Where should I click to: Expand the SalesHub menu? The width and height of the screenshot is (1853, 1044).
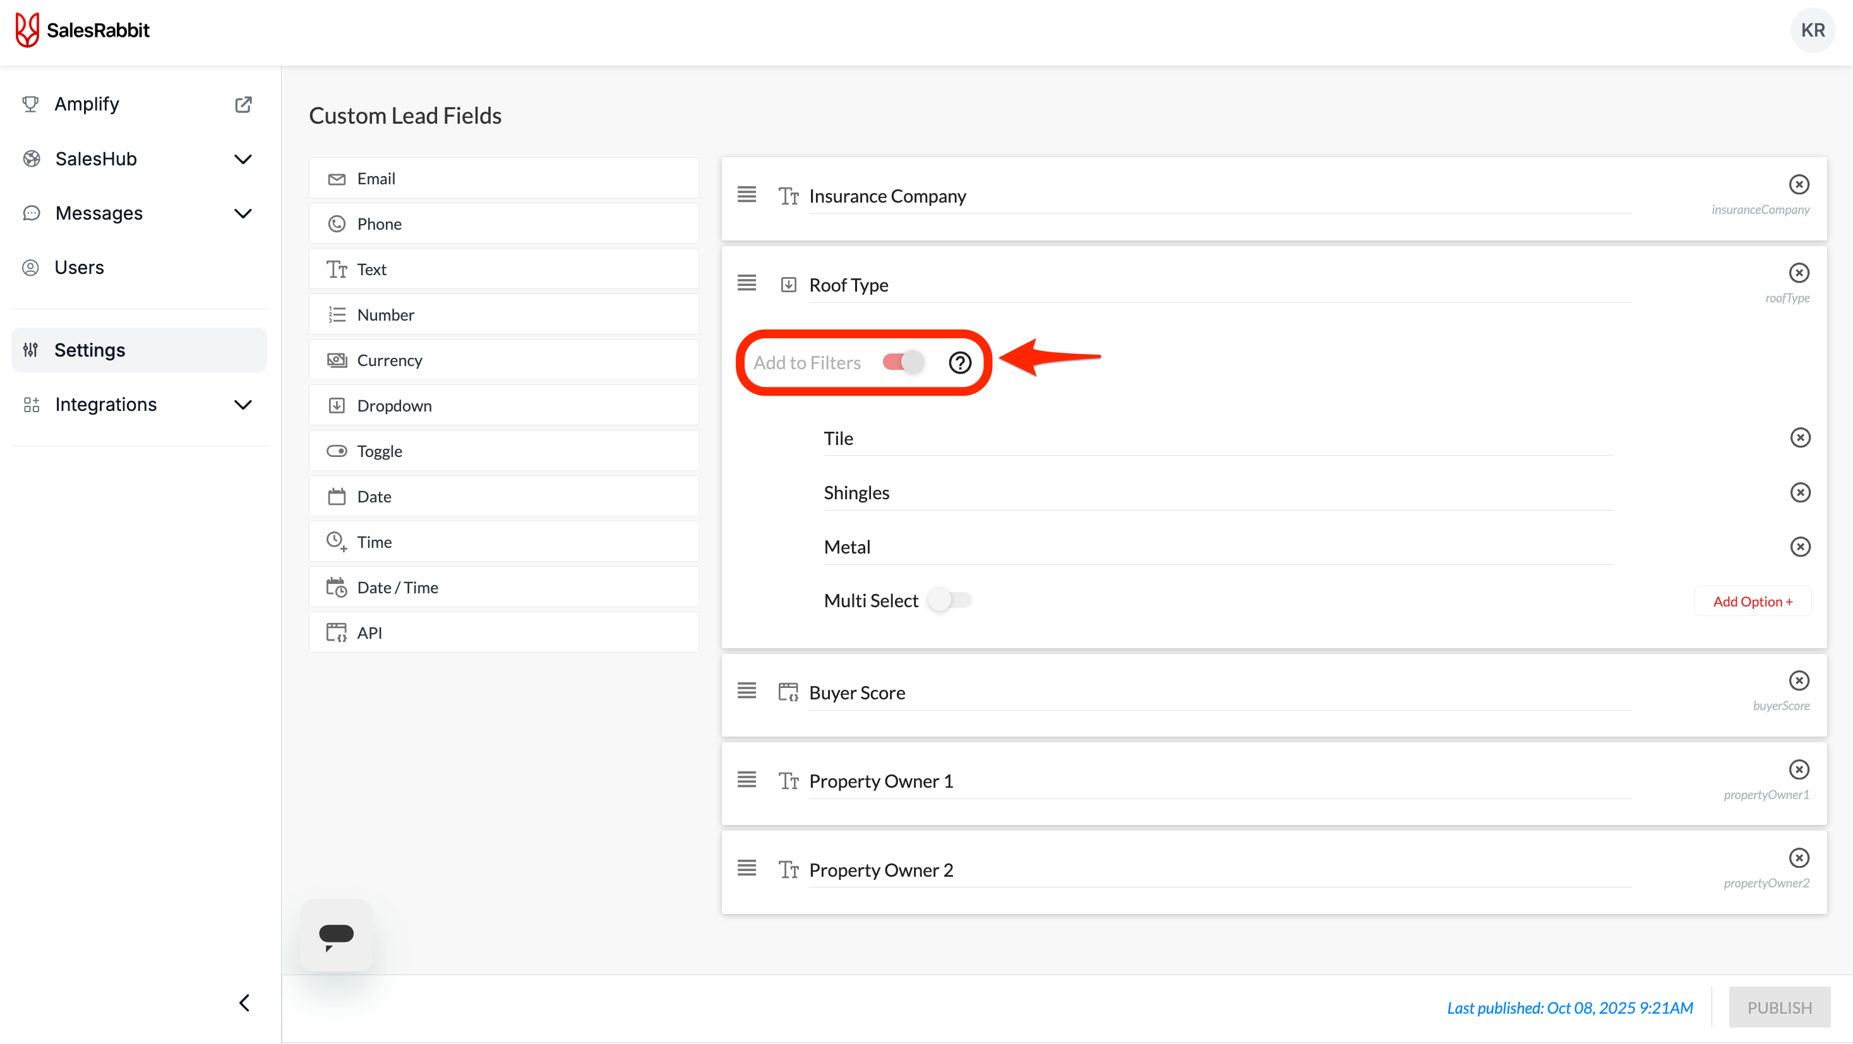[243, 159]
